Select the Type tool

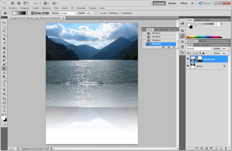coord(4,86)
